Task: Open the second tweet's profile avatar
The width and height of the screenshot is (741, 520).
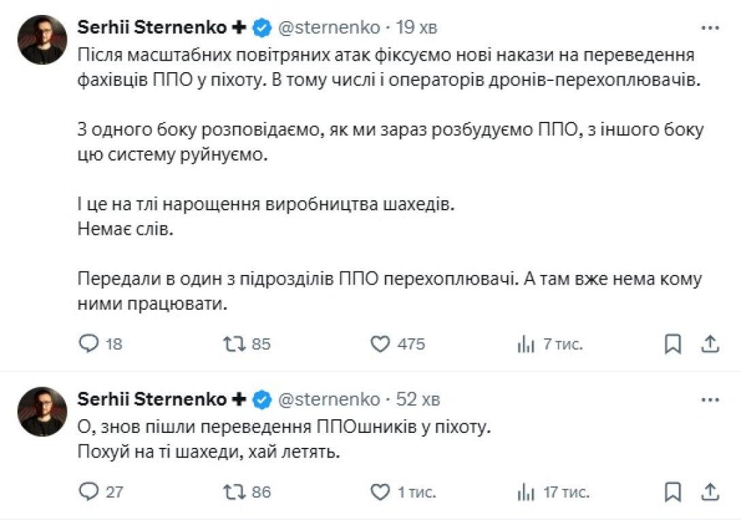Action: point(42,411)
